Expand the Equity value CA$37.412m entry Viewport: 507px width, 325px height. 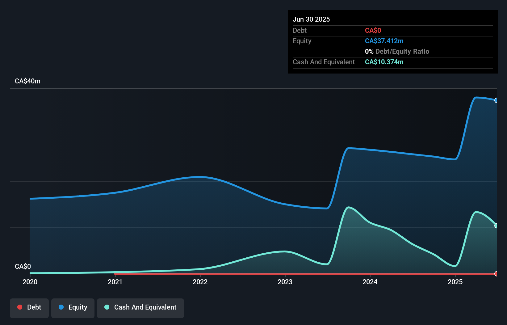pyautogui.click(x=384, y=41)
